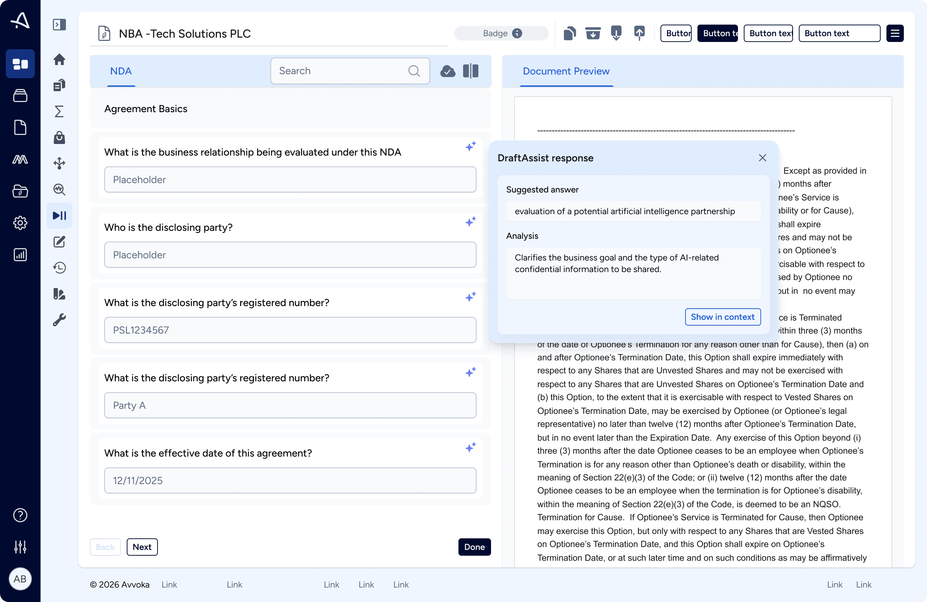Viewport: 927px width, 602px height.
Task: Toggle the split column view icon
Action: point(470,71)
